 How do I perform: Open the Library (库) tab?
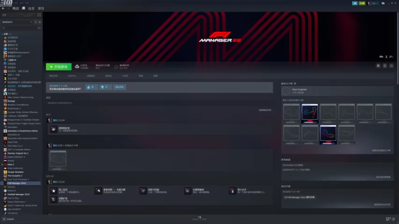coord(23,8)
